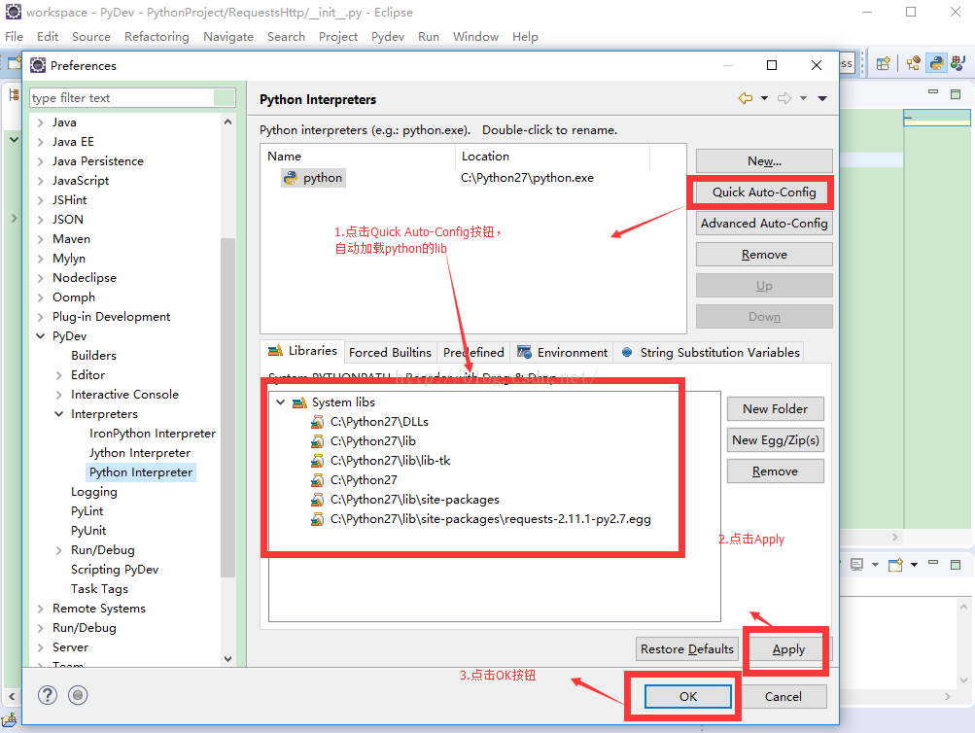Click the Cancel button

783,696
